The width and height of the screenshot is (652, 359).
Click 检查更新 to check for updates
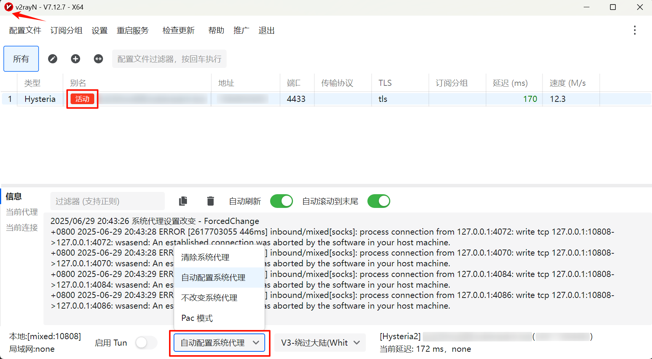click(x=179, y=31)
